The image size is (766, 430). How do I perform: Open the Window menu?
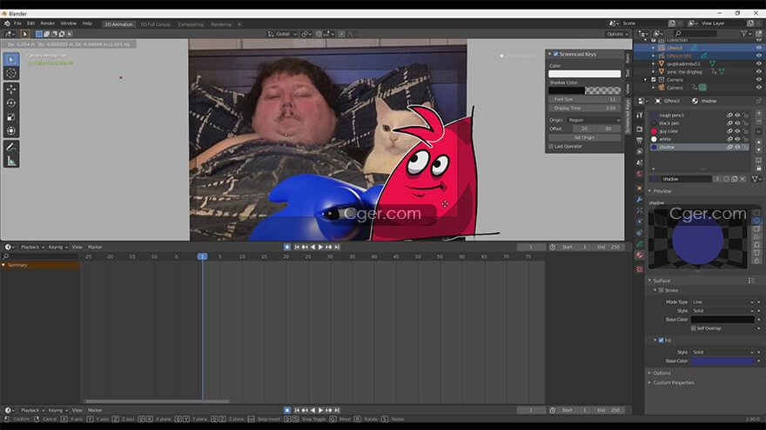(69, 23)
